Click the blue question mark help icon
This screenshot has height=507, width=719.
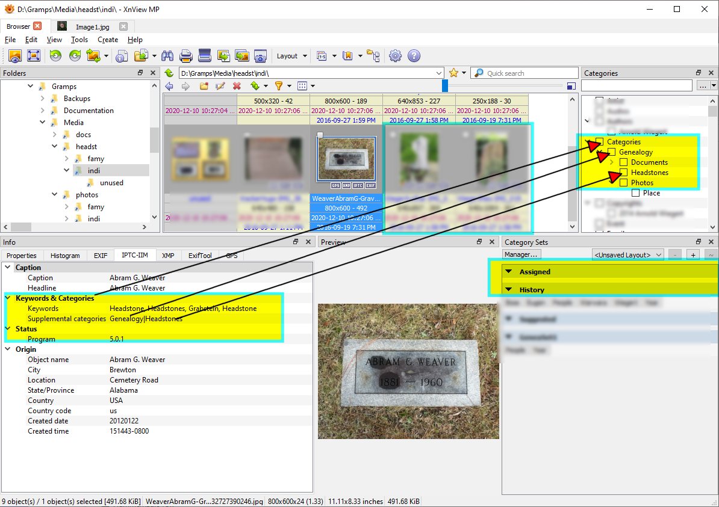tap(414, 56)
